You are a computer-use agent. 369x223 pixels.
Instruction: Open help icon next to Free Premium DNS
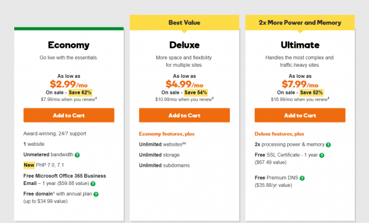point(302,178)
